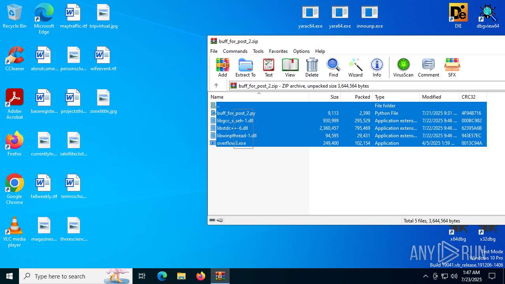Click the Find icon in WinRAR
Viewport: 505px width, 284px height.
pyautogui.click(x=333, y=67)
